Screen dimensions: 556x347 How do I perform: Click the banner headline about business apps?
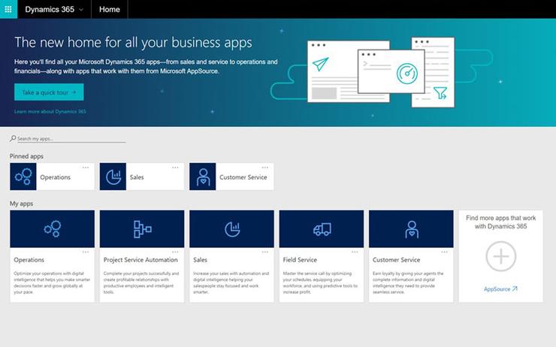133,43
